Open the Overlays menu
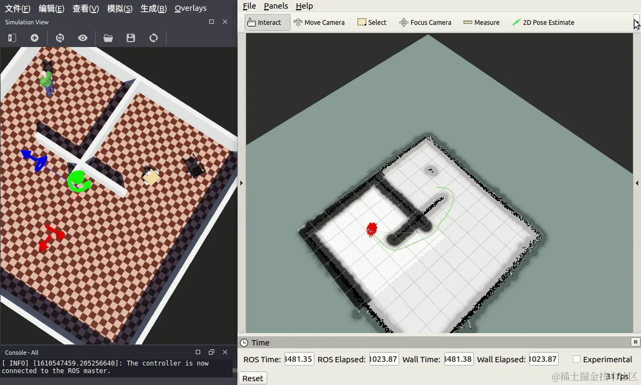This screenshot has width=641, height=385. click(190, 8)
